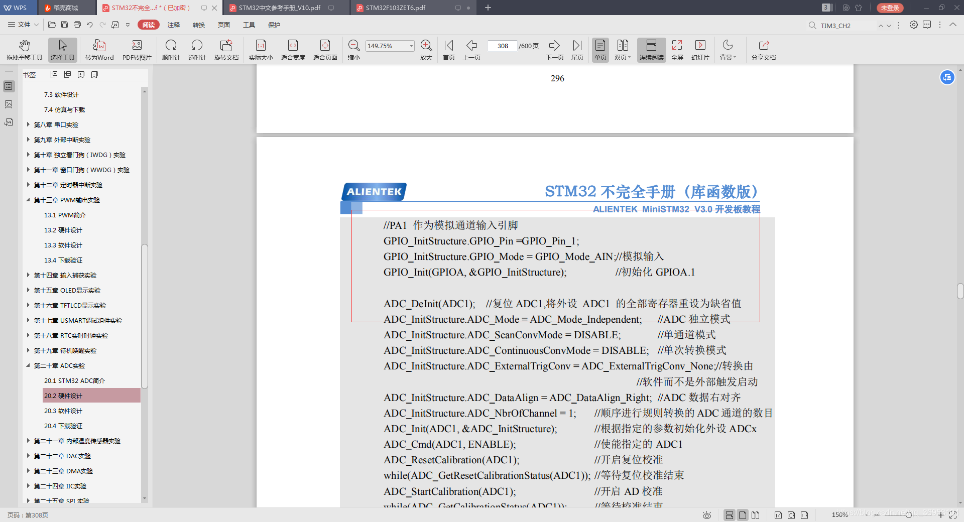Image resolution: width=964 pixels, height=522 pixels.
Task: Open bookmark 20.1 STM32 ADC简介
Action: coord(74,380)
